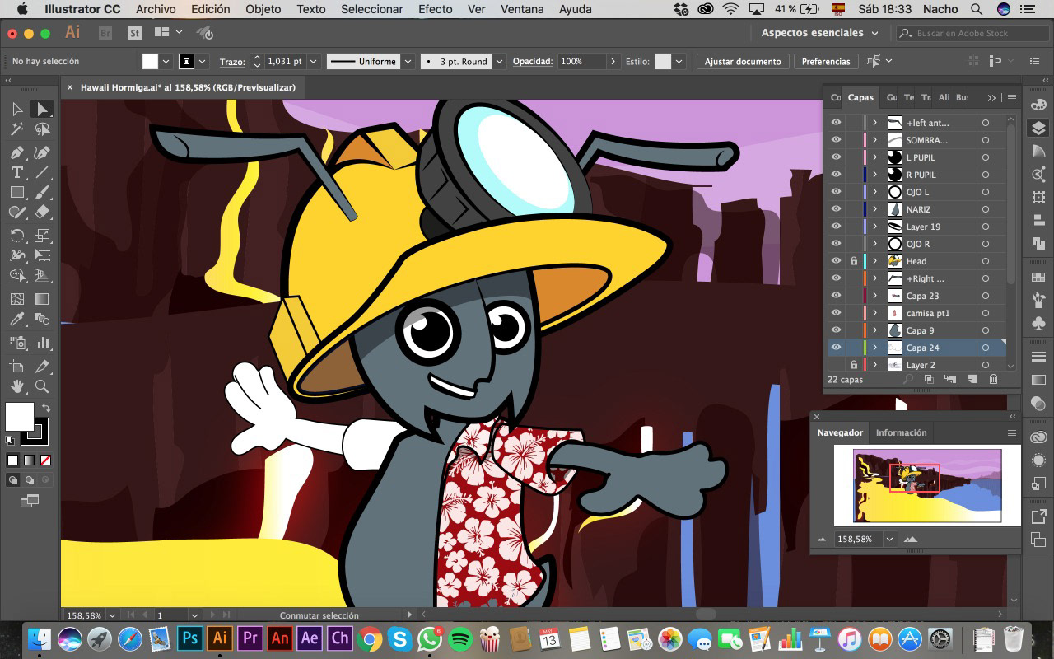Switch to the Información tab
This screenshot has width=1054, height=659.
tap(901, 432)
